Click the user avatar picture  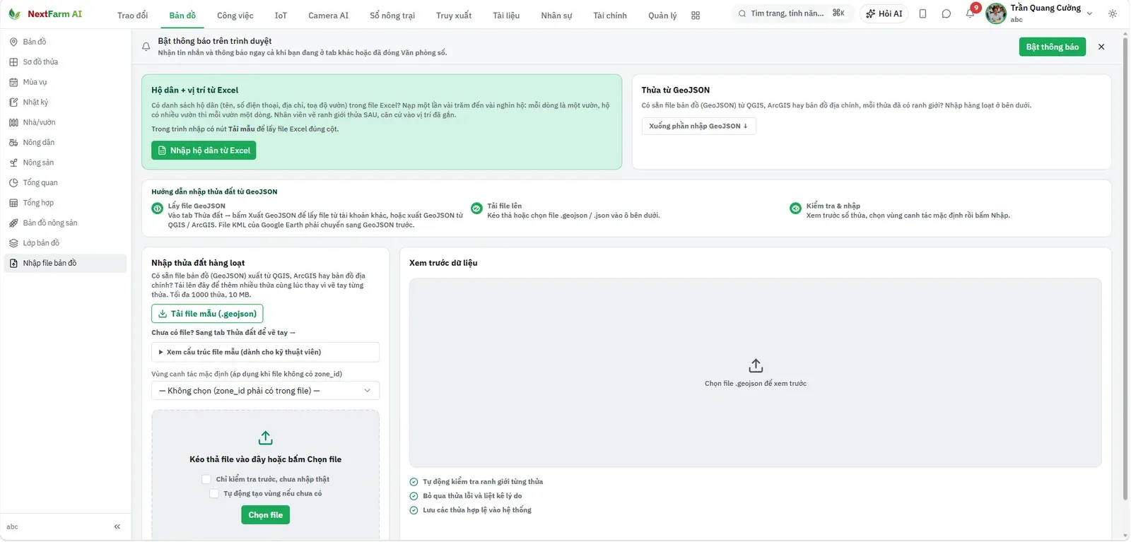pos(996,13)
